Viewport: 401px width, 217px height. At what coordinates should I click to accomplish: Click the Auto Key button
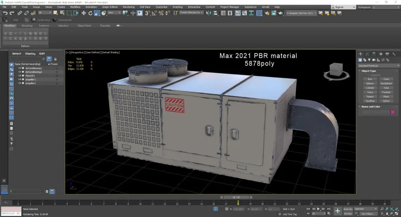[348, 209]
